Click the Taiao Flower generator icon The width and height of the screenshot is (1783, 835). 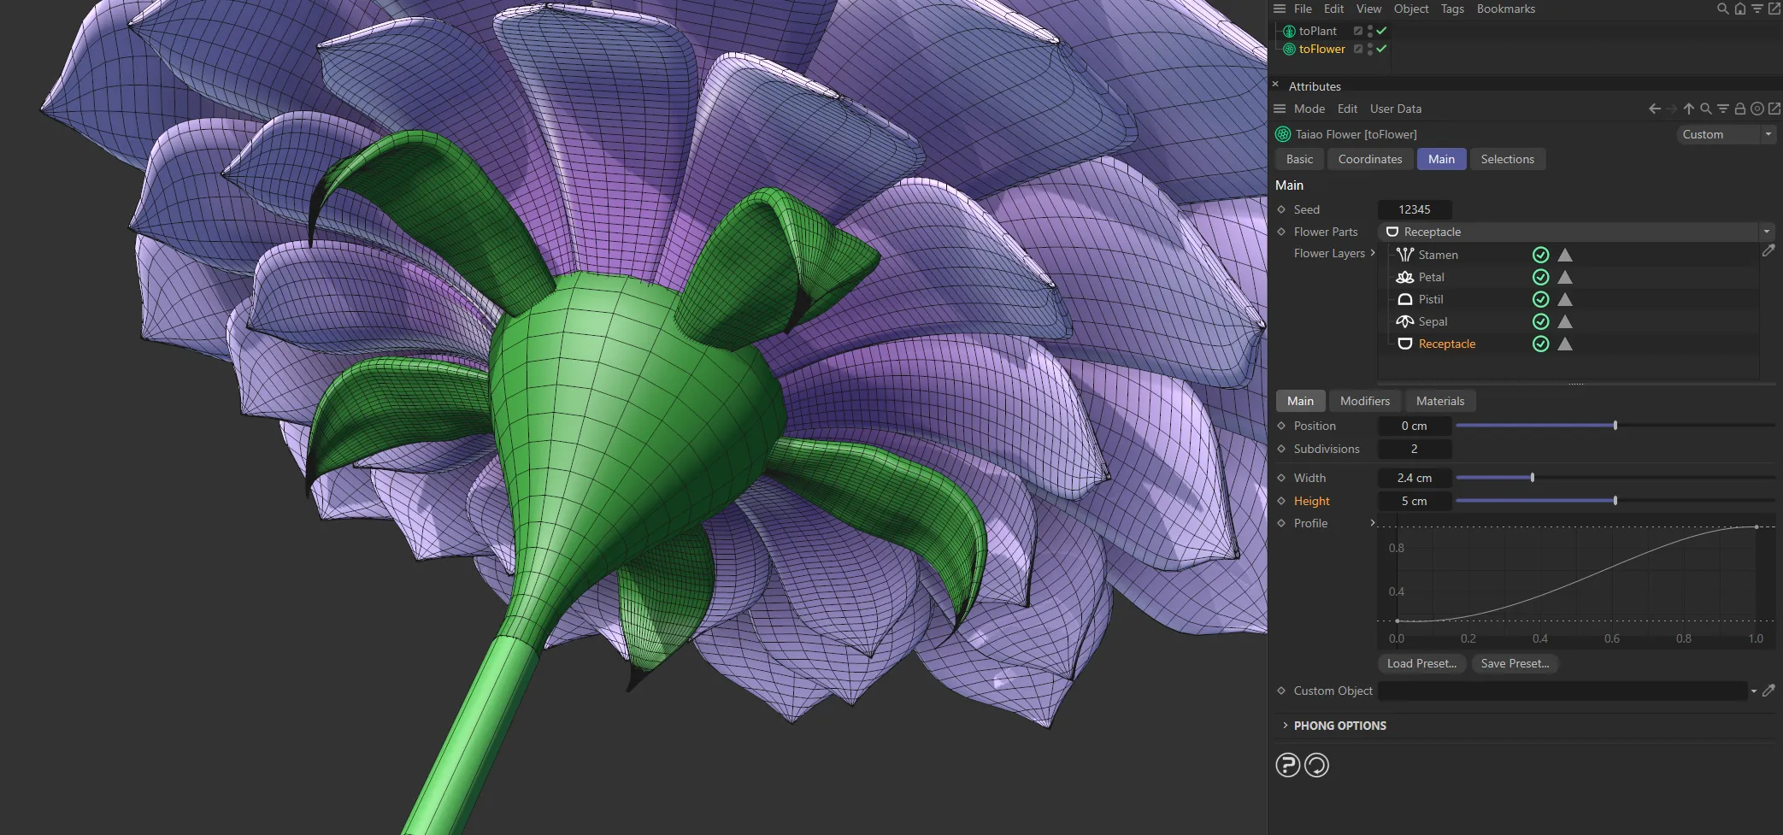coord(1281,134)
